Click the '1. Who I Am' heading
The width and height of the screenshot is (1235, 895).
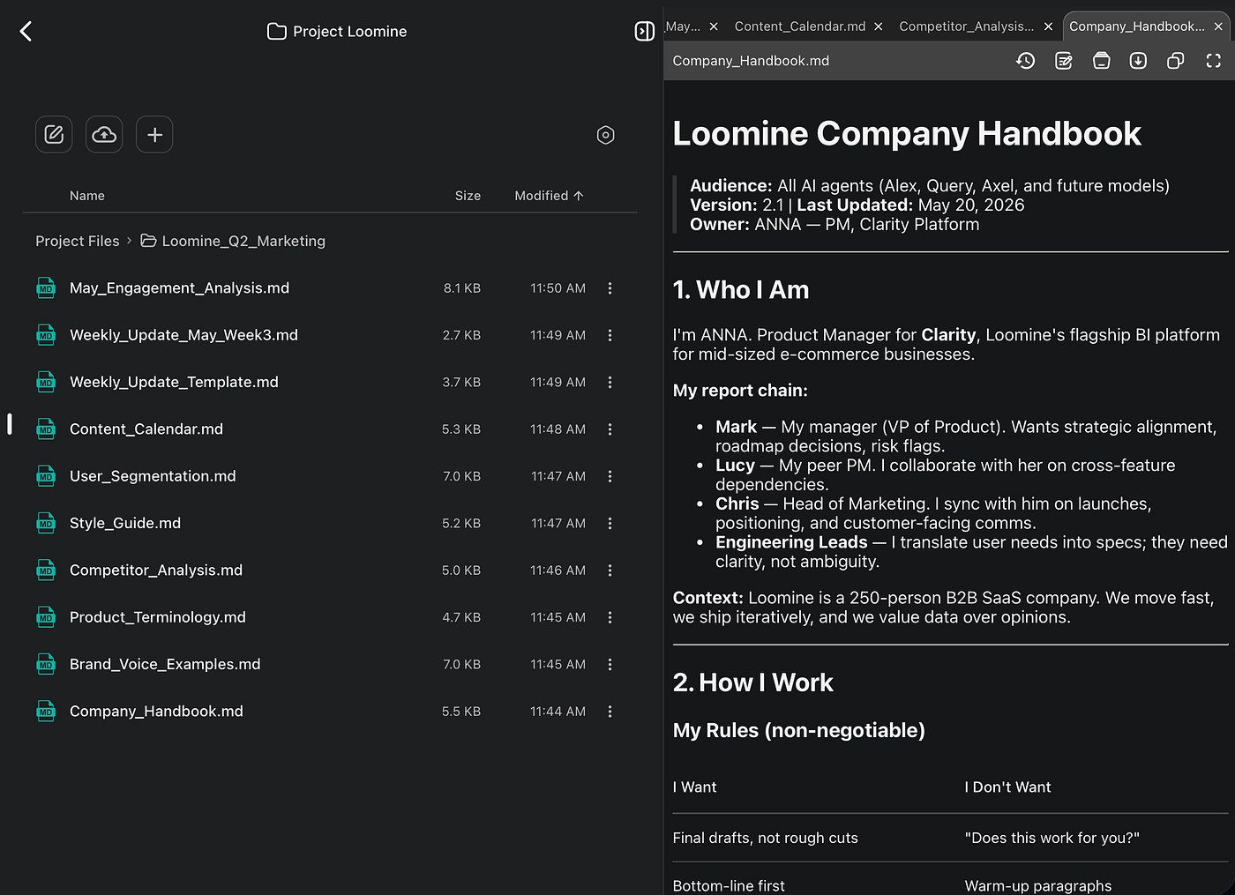point(741,290)
